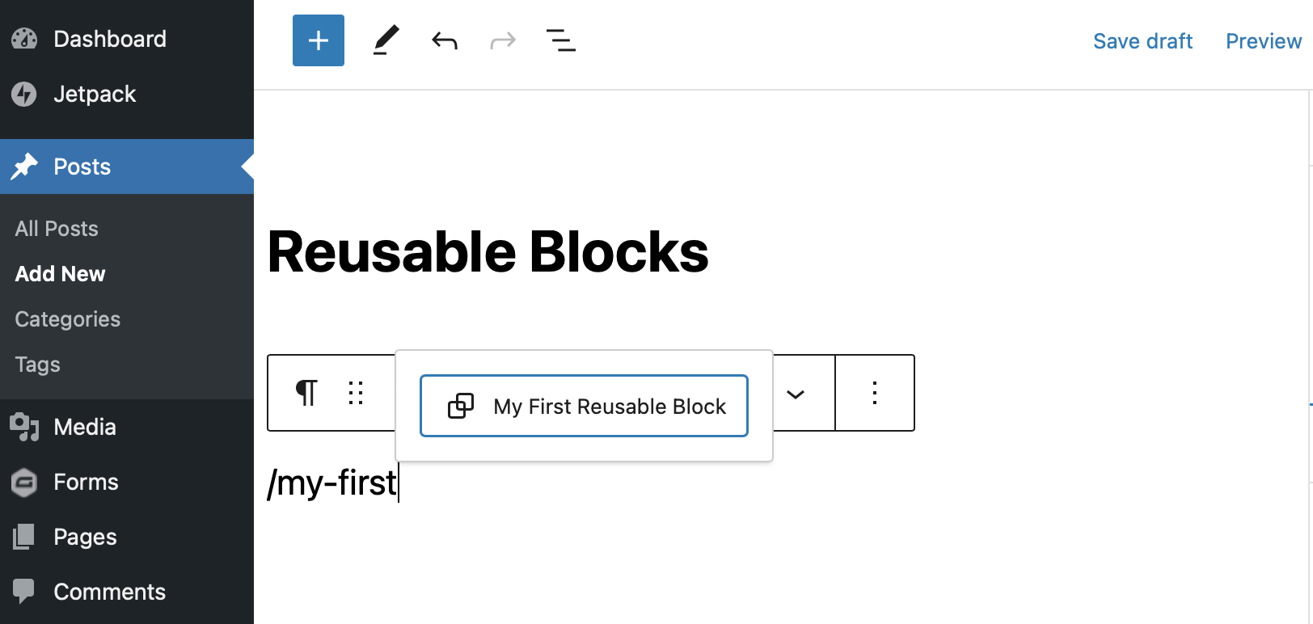1313x624 pixels.
Task: Click the Redo arrow in the toolbar
Action: tap(503, 40)
